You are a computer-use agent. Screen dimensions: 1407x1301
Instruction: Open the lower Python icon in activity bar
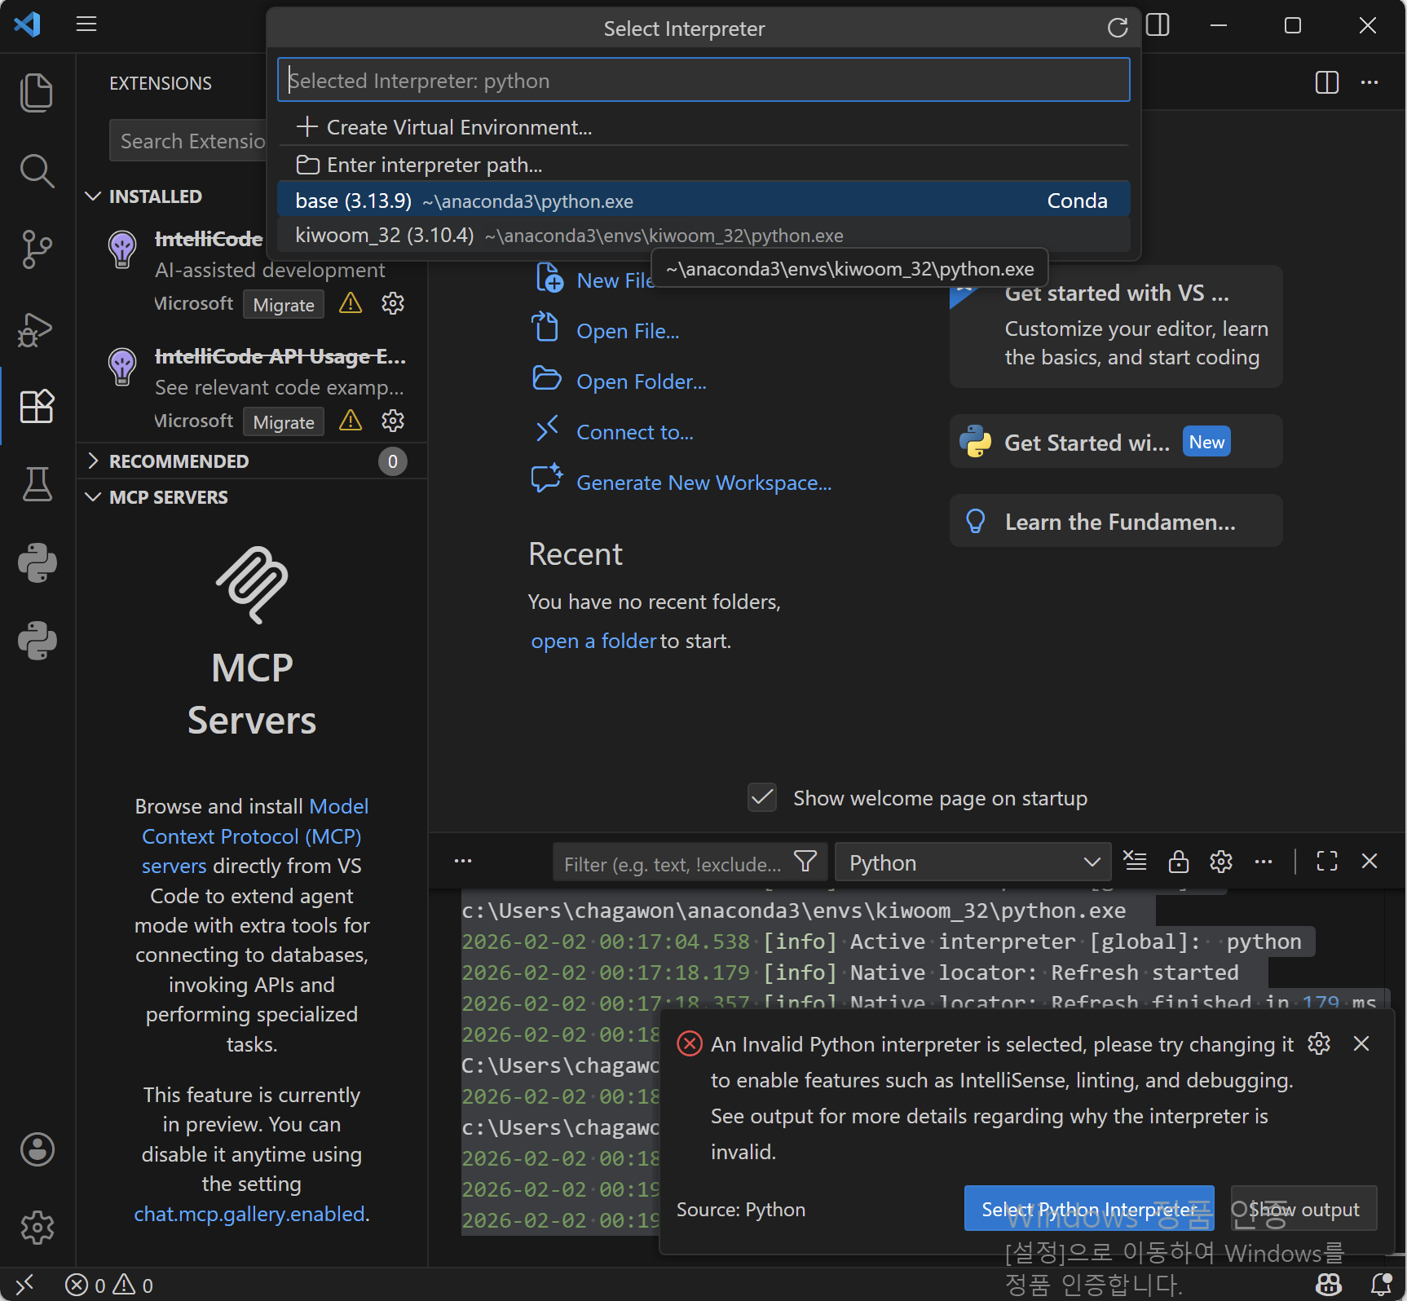pos(37,641)
